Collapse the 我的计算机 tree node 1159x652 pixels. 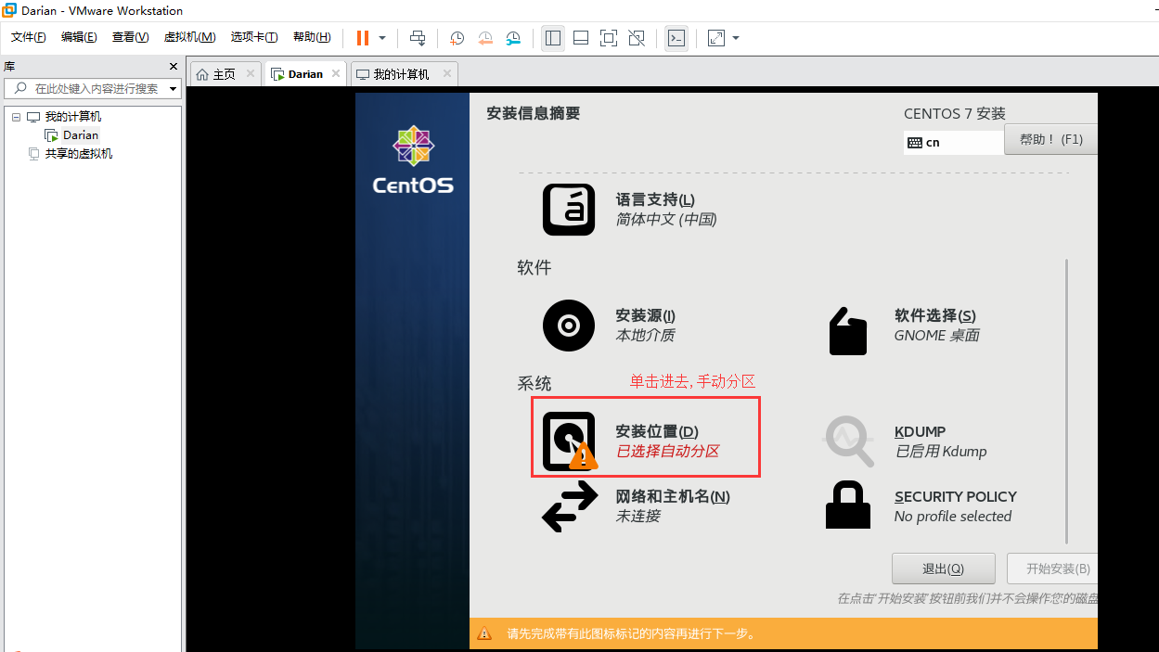(16, 117)
